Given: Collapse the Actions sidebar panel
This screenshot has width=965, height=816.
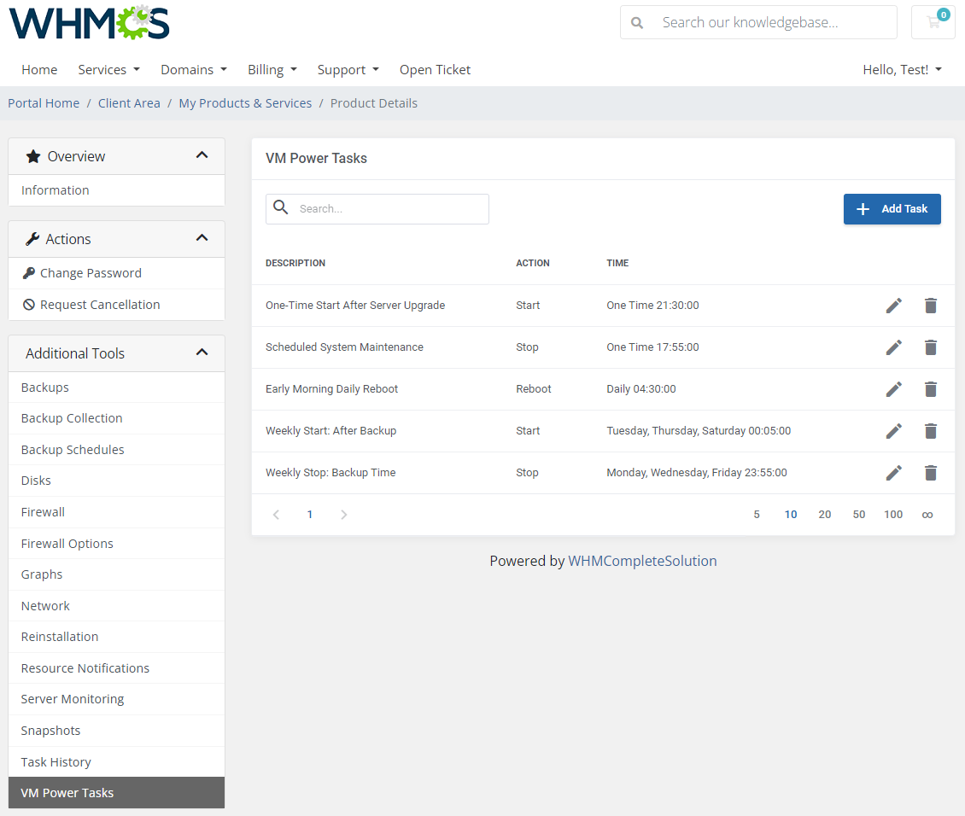Looking at the screenshot, I should (x=202, y=239).
